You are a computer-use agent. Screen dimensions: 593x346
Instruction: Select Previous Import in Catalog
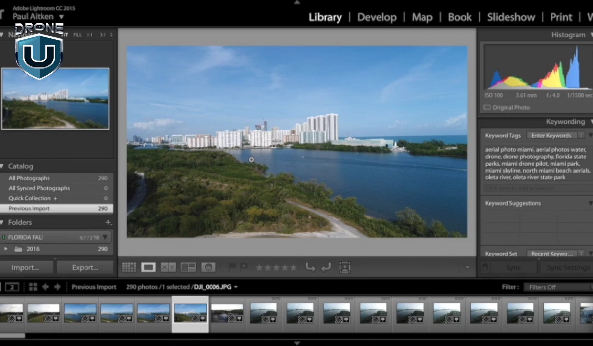(x=30, y=208)
